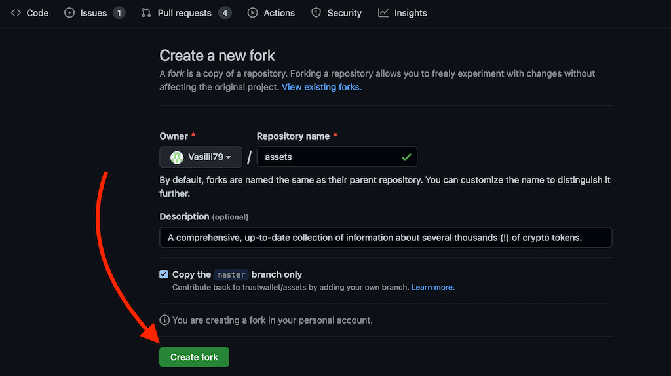Uncheck Copy the master branch only
Image resolution: width=671 pixels, height=376 pixels.
click(x=163, y=274)
